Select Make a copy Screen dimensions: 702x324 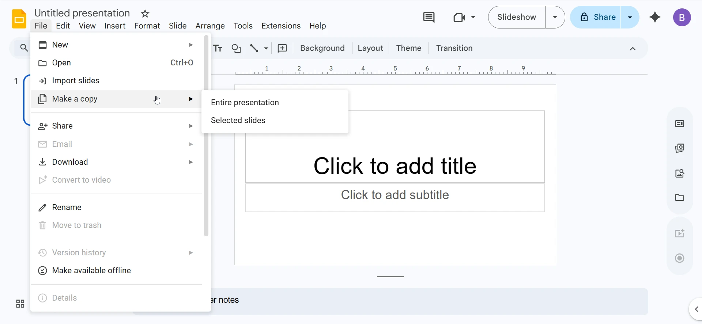pyautogui.click(x=116, y=99)
